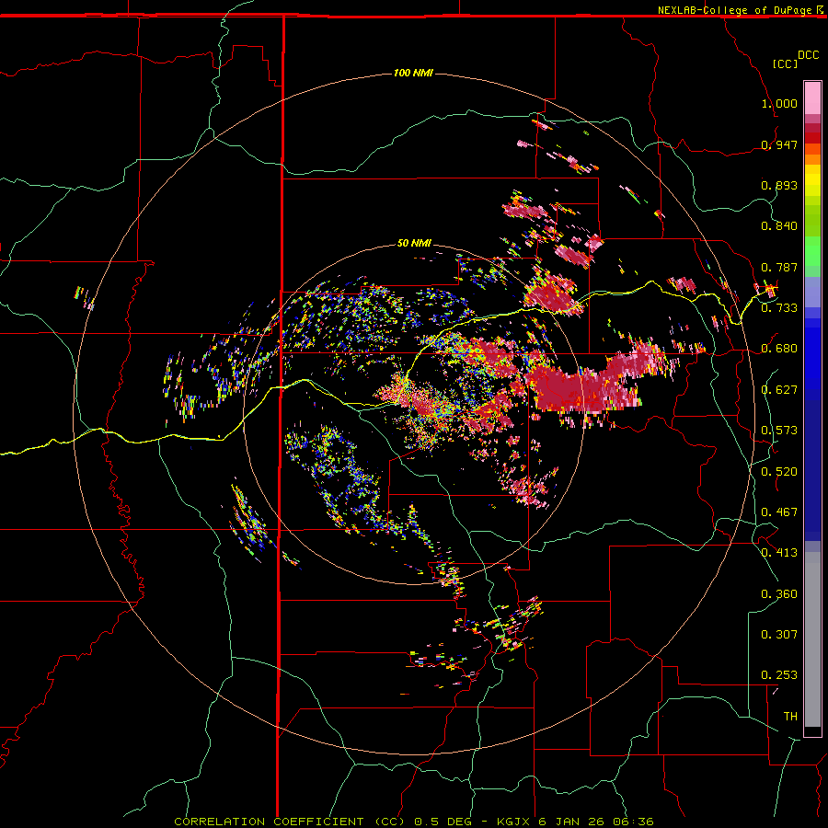Select the 1.000 value on the color scale
Screen dimensions: 828x828
[779, 103]
